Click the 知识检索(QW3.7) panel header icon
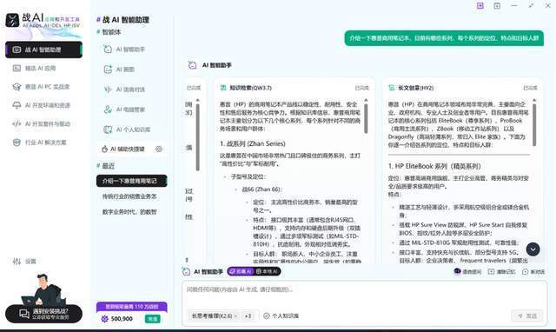Screen dimensions: 556x332 click(x=223, y=88)
